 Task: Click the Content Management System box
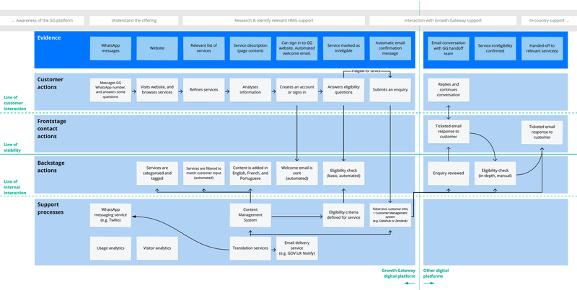(x=250, y=213)
